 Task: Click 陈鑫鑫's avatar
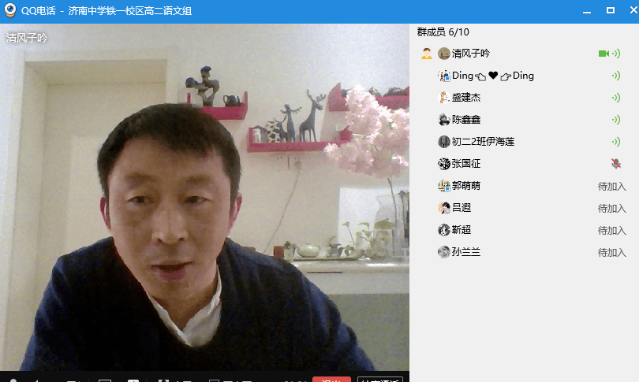click(x=444, y=120)
